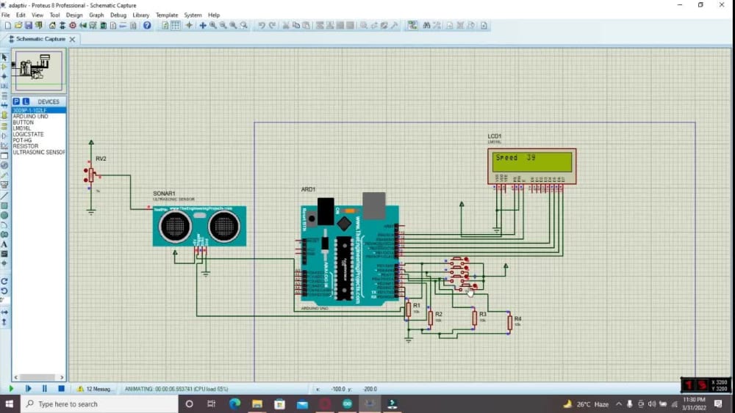
Task: Open the Design menu
Action: (74, 15)
